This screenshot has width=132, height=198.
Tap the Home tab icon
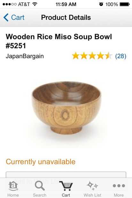(13, 186)
